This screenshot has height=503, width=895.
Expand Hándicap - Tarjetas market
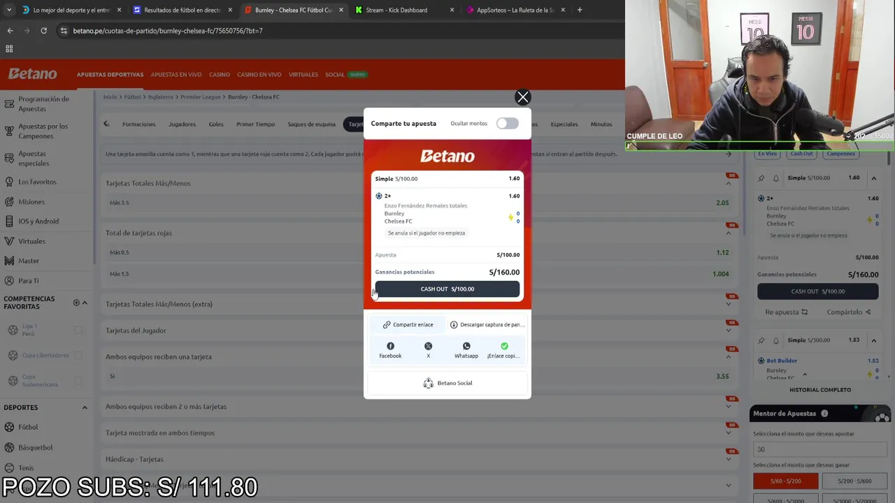pos(729,459)
